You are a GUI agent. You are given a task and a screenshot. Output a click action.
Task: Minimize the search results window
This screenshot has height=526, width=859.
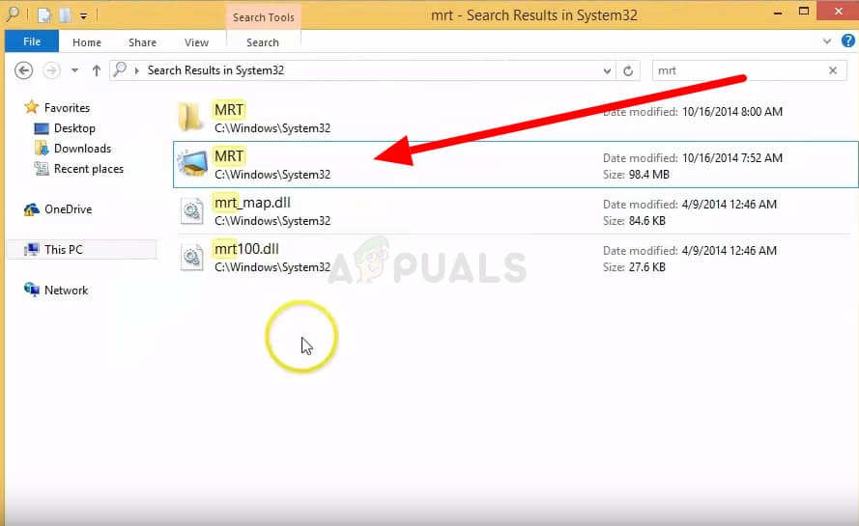[x=778, y=12]
